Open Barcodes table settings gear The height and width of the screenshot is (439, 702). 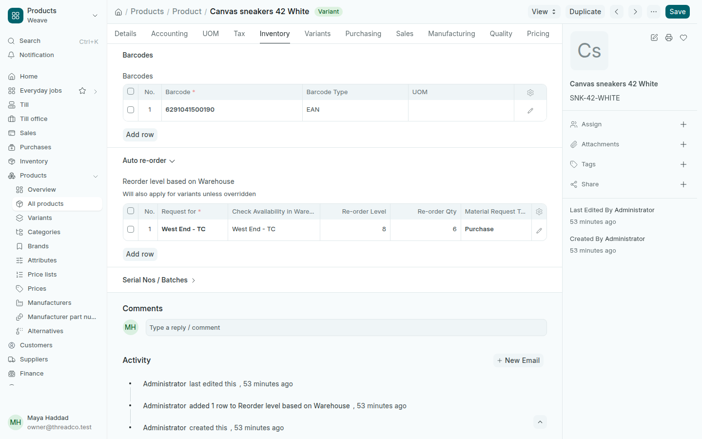pyautogui.click(x=530, y=92)
